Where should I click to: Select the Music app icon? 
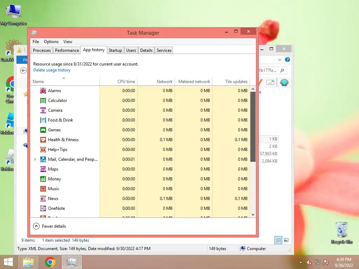(43, 189)
